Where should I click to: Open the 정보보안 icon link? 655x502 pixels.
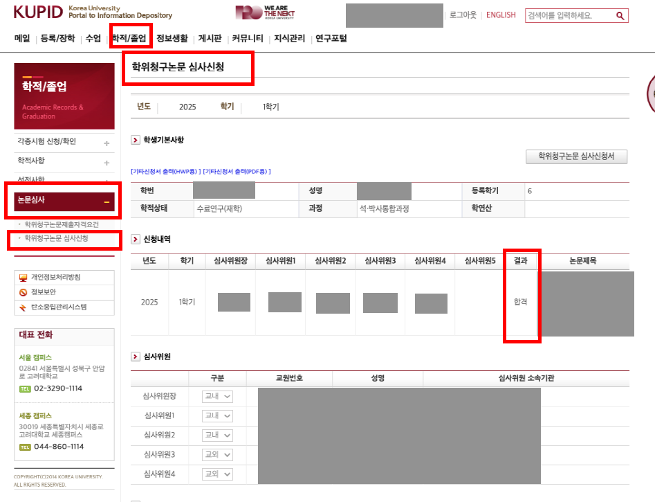[24, 292]
